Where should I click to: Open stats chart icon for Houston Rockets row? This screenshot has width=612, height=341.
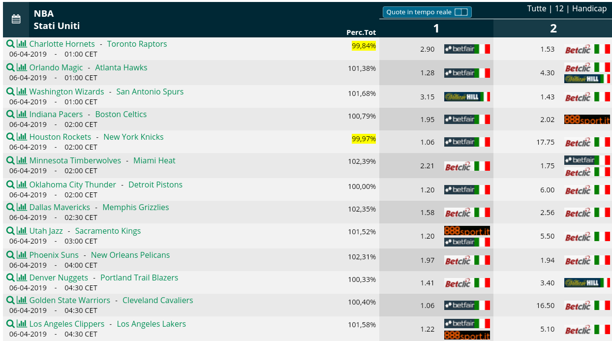pos(22,136)
